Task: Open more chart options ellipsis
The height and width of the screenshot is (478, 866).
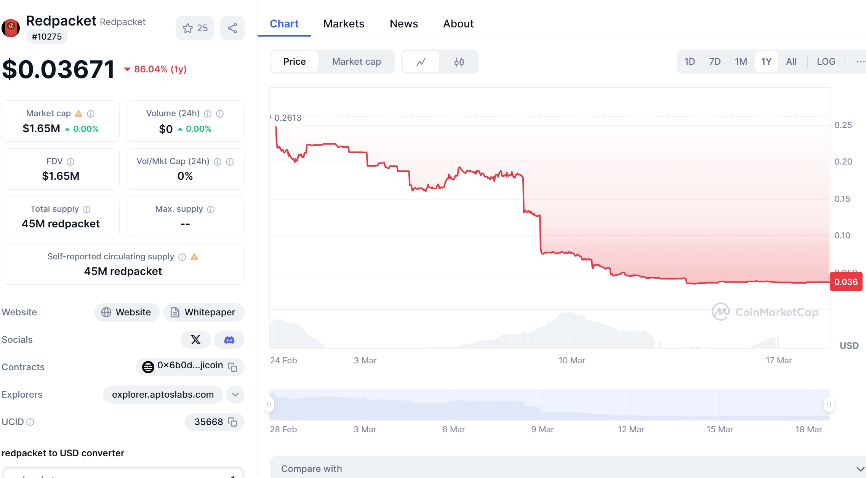Action: point(860,62)
